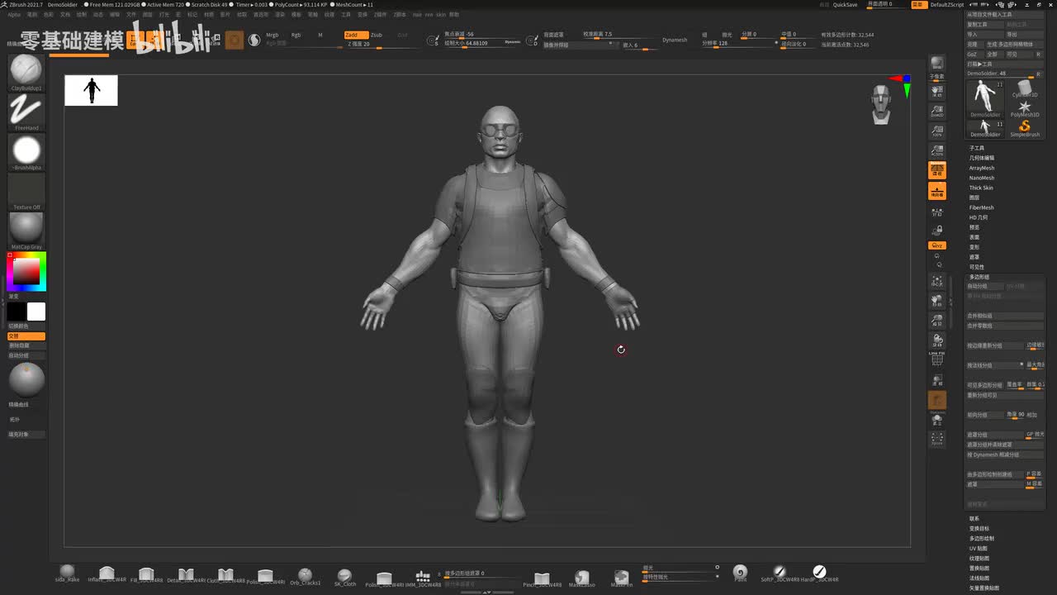Expand the 子工具 subtool section
Screen dimensions: 1057x595
coord(977,148)
